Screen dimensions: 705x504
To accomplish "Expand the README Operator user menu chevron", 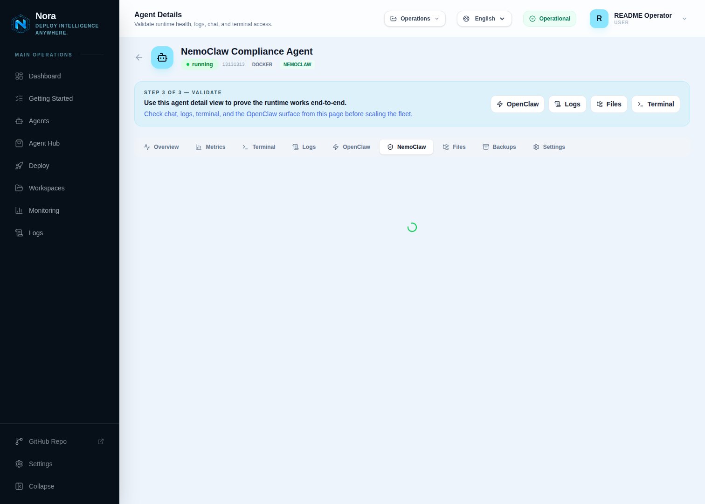I will [x=684, y=19].
